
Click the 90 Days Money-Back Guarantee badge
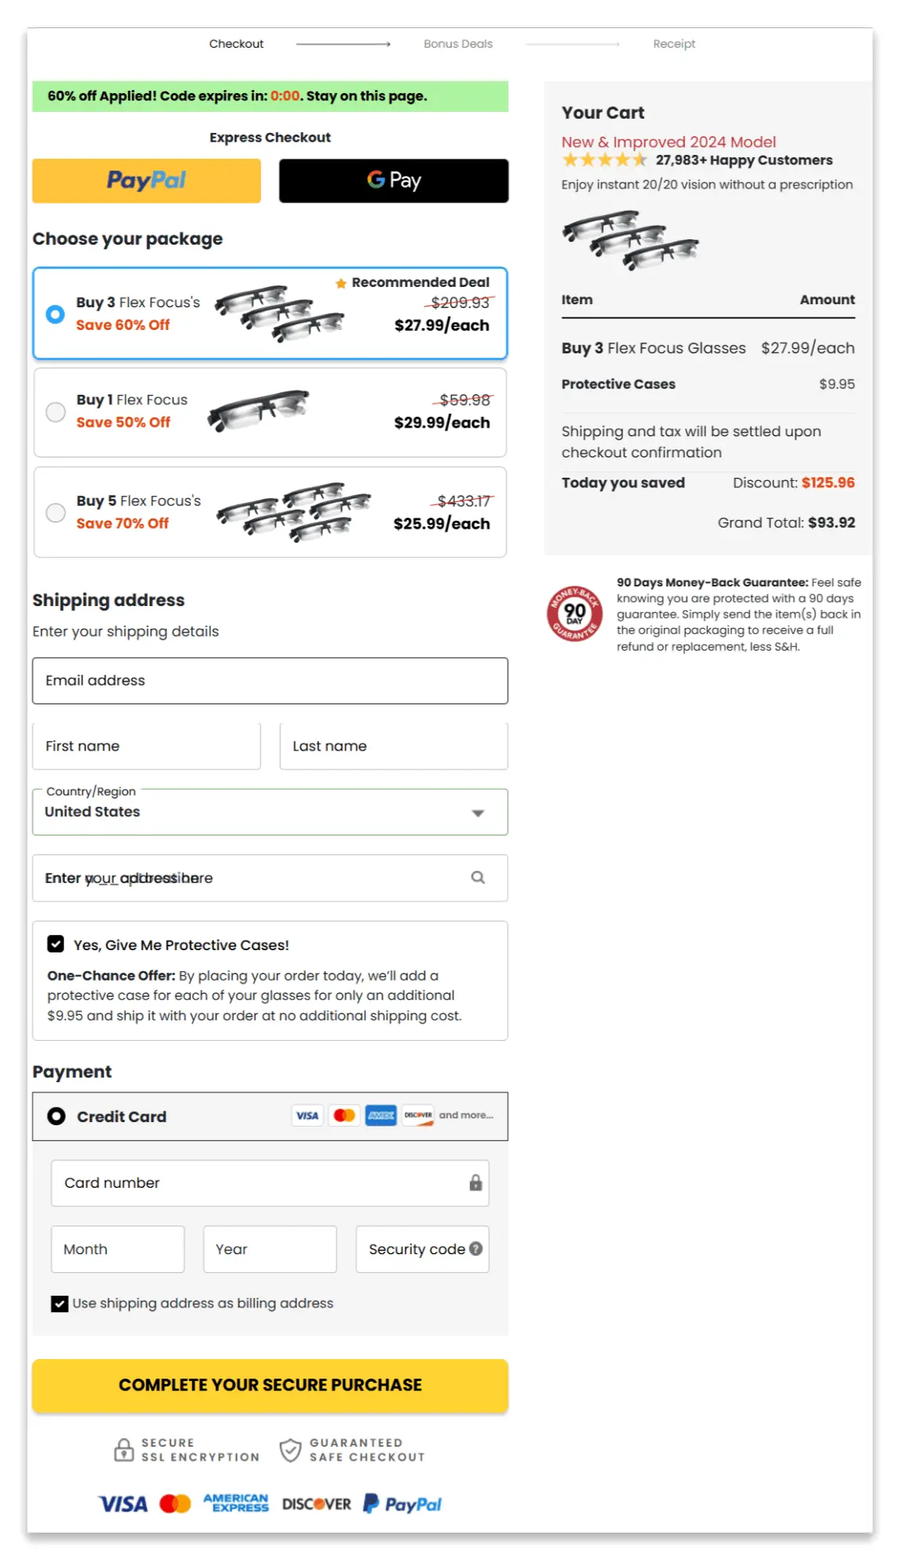click(x=573, y=615)
